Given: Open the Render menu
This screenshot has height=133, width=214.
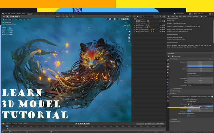Looking at the screenshot, I should (x=13, y=14).
